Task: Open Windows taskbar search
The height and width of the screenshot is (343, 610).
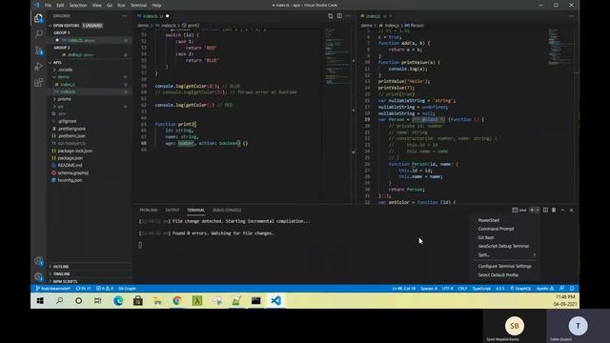Action: pos(59,301)
